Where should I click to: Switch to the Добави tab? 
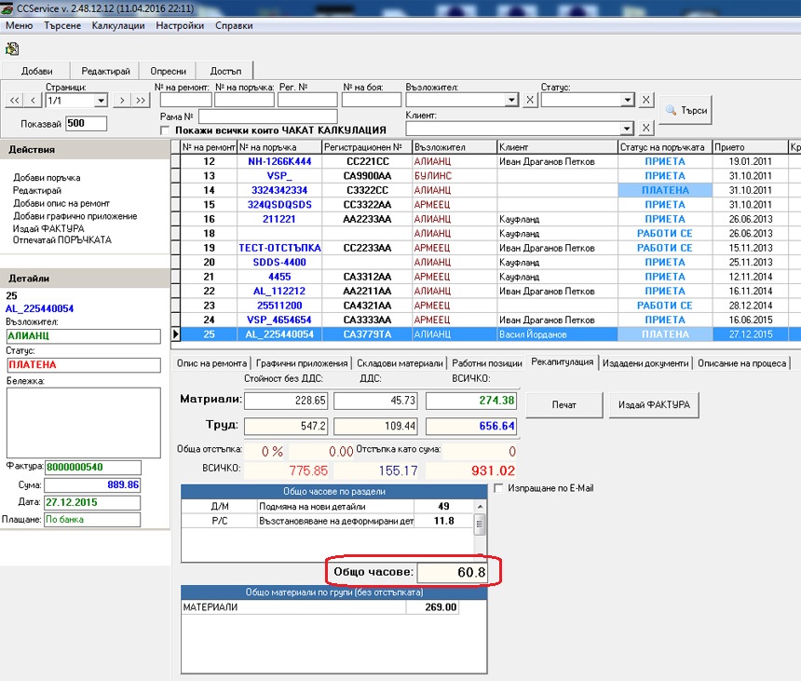36,71
